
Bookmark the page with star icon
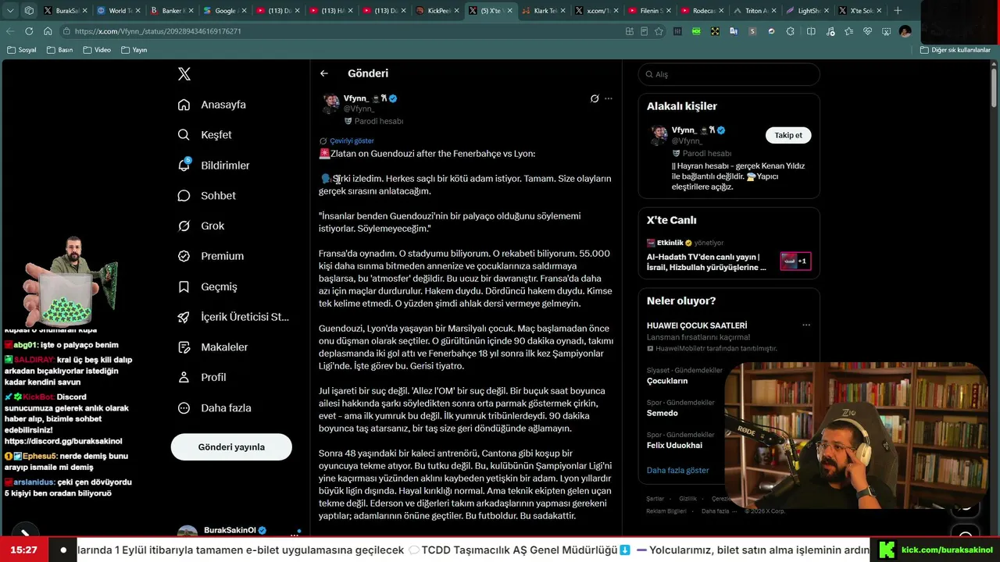pyautogui.click(x=659, y=31)
